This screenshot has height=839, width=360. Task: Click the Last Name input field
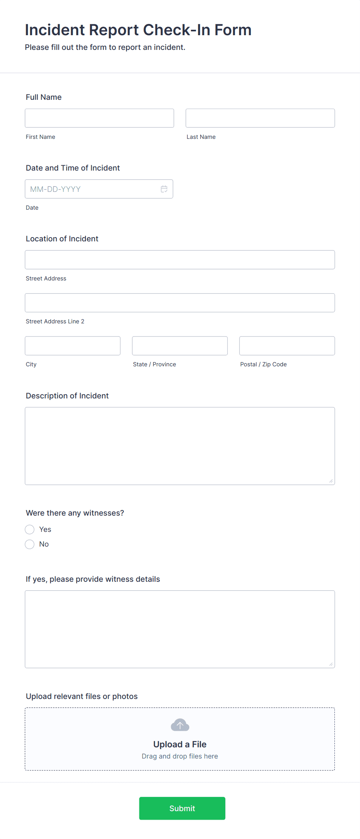point(260,118)
